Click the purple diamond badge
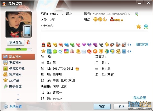 [84, 45]
